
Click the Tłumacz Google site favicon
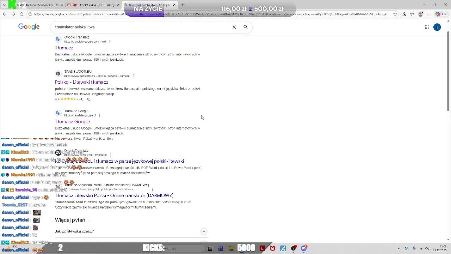(58, 113)
